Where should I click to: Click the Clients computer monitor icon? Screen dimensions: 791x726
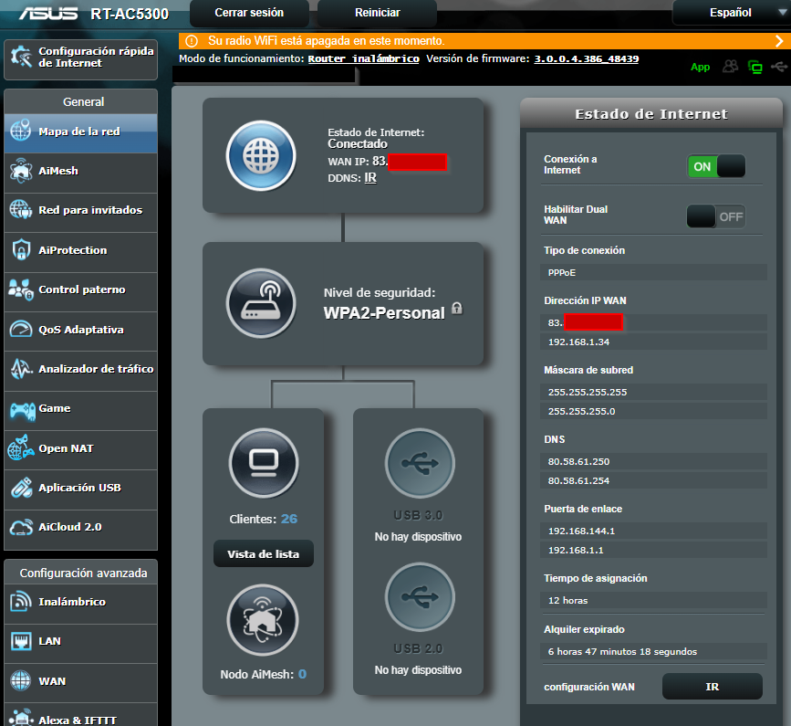click(263, 462)
